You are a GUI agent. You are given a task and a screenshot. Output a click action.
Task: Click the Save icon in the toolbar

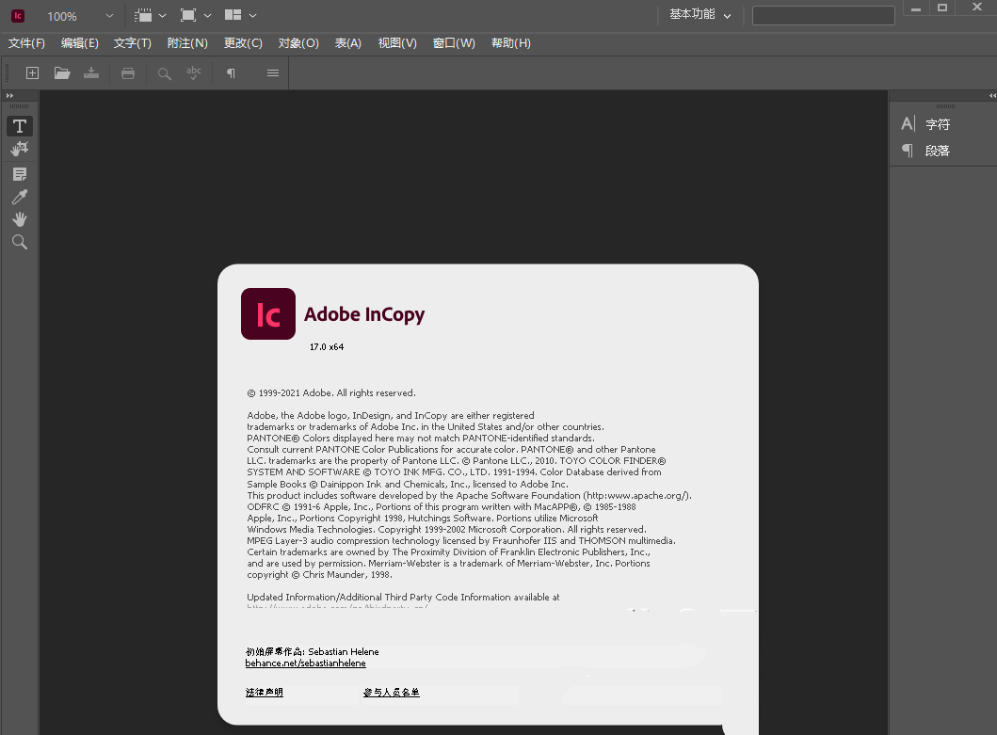point(91,73)
